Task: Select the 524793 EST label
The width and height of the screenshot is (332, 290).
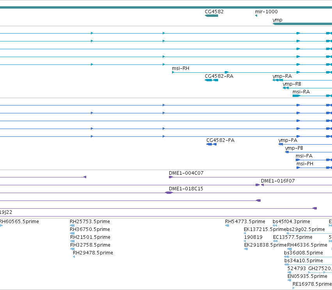Action: tap(296, 269)
